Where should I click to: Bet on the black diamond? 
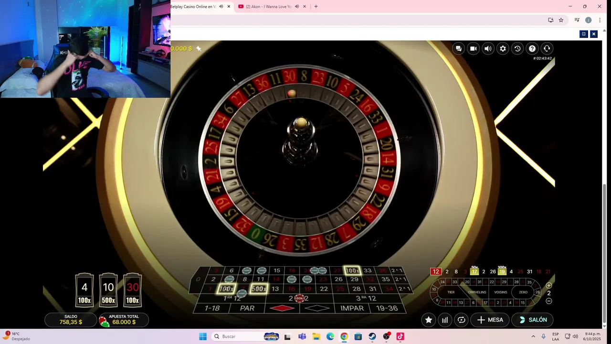coord(317,308)
